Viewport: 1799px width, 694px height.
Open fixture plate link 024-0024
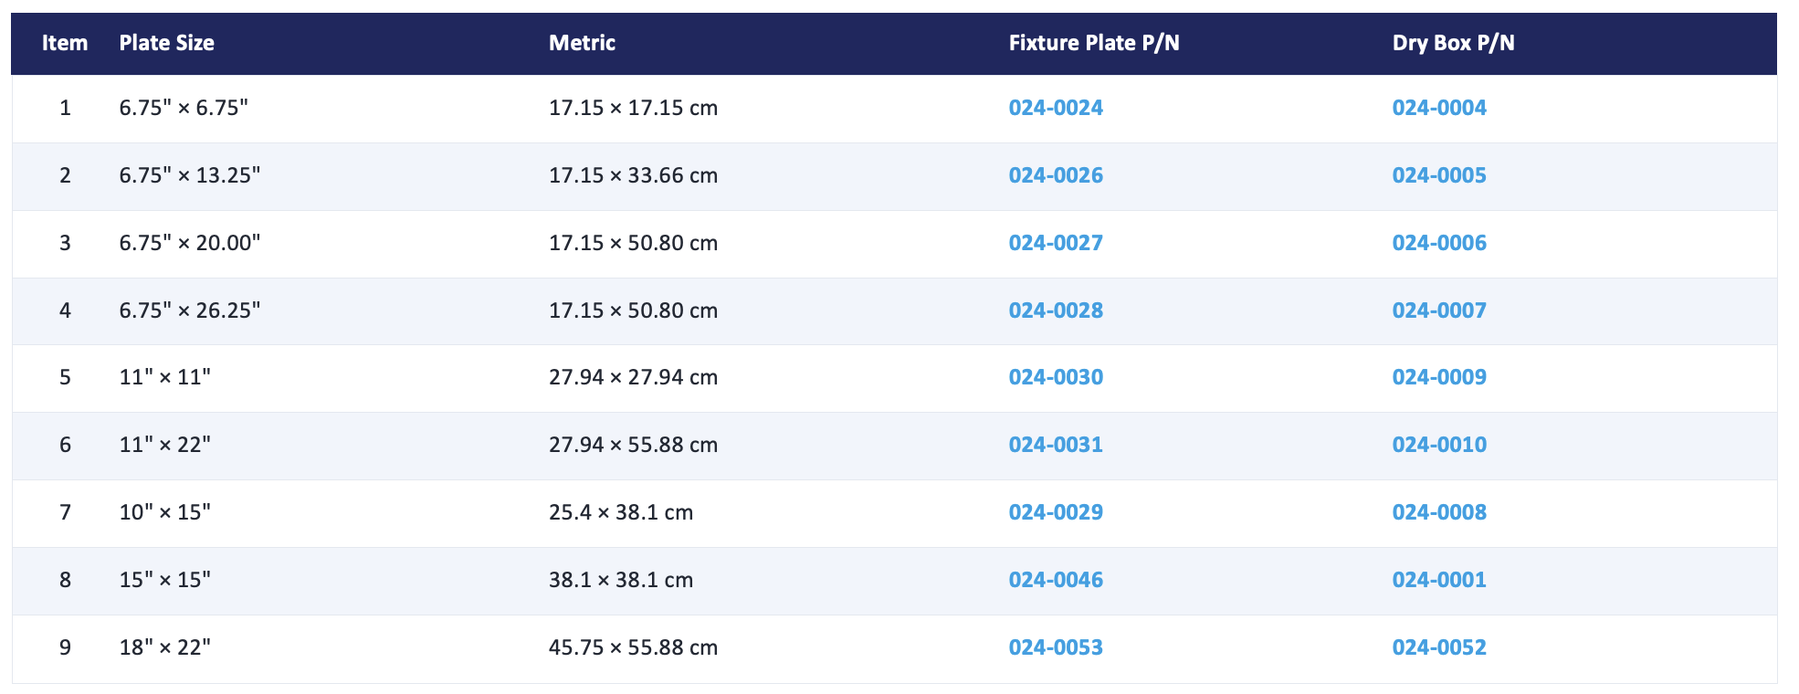pyautogui.click(x=1056, y=108)
